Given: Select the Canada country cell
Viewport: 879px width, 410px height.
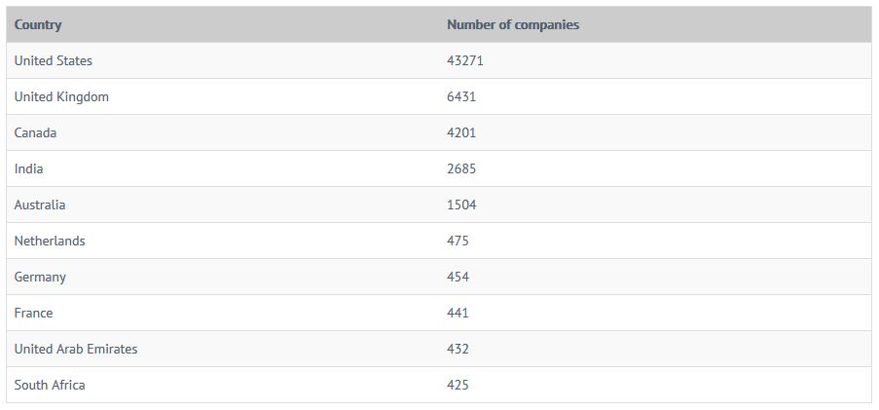Looking at the screenshot, I should pyautogui.click(x=36, y=132).
